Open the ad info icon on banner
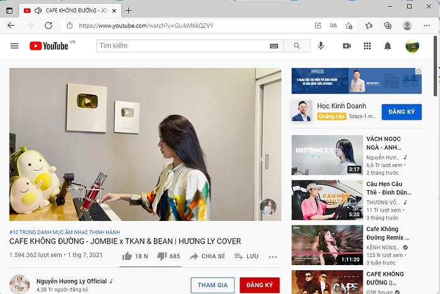Screen dimensions: 440x294 click(419, 71)
